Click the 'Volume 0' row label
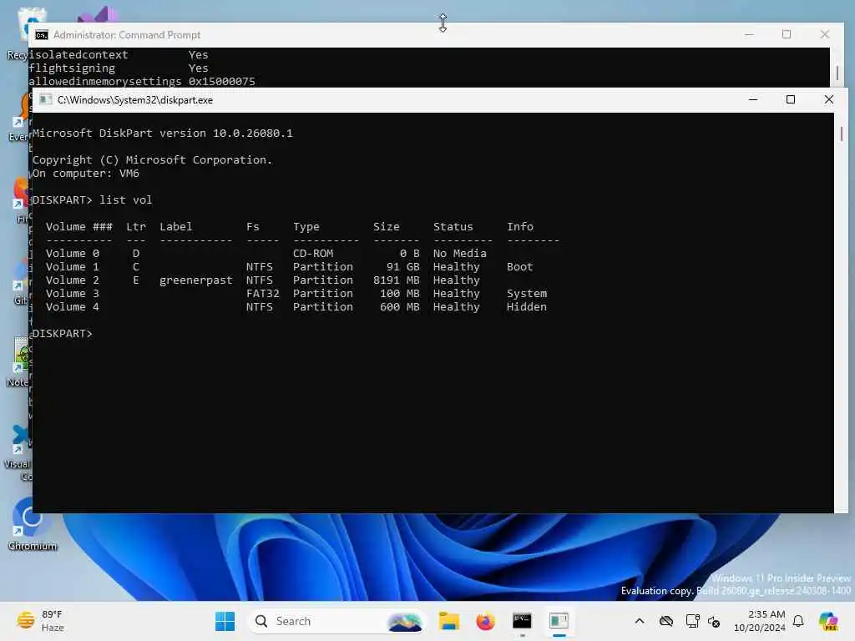Screen dimensions: 855x641 click(73, 254)
